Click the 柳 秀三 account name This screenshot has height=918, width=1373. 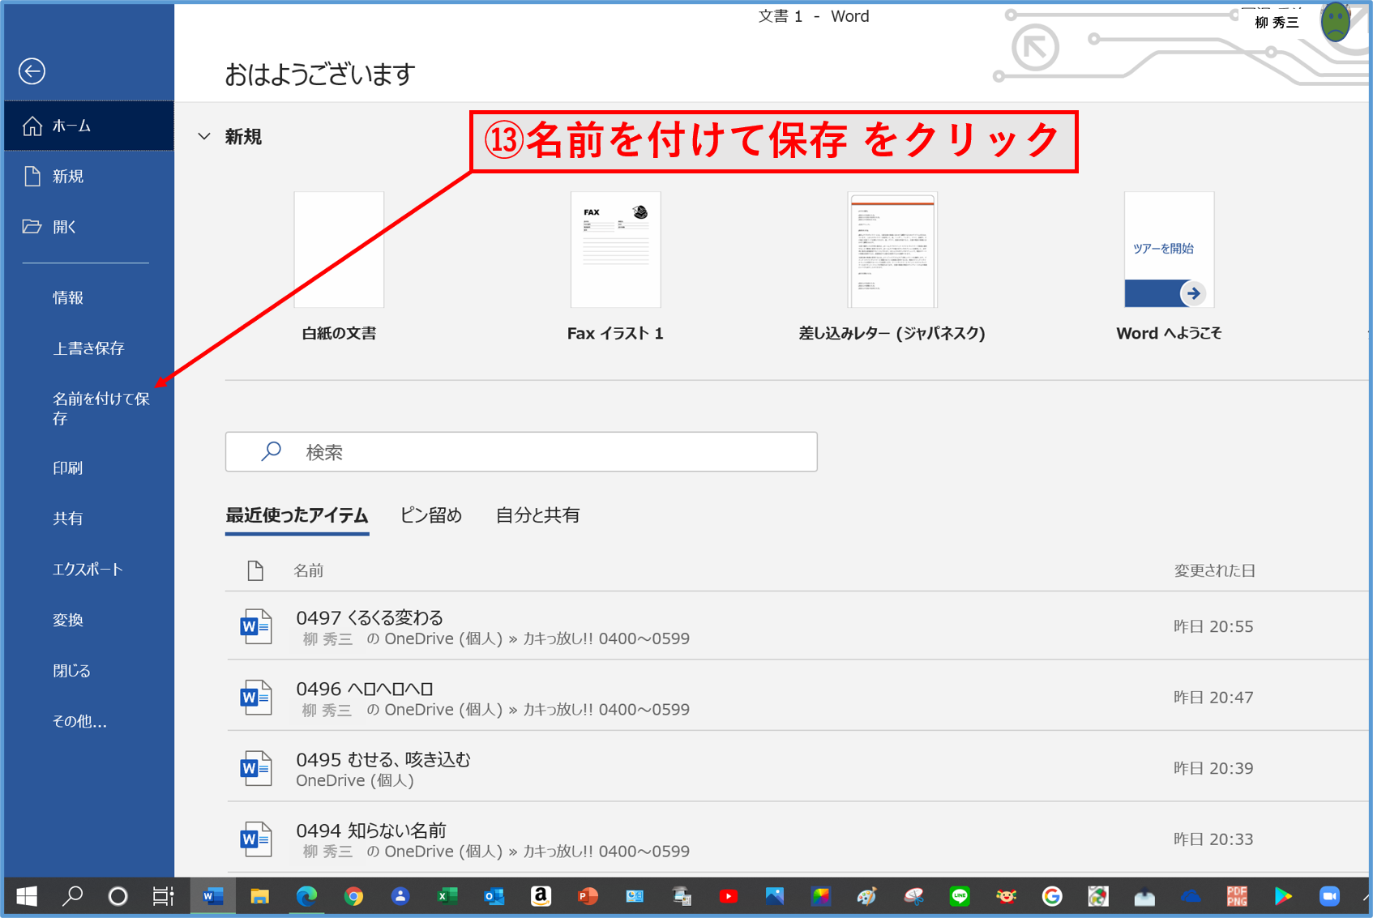[x=1277, y=23]
